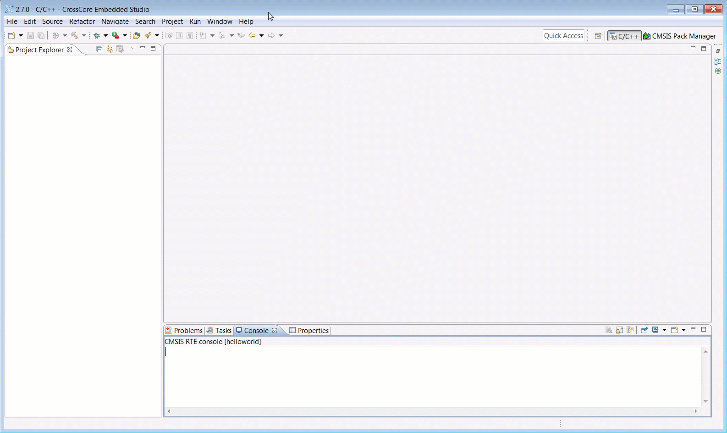Switch to the Properties tab
Screen dimensions: 727x433
point(309,330)
